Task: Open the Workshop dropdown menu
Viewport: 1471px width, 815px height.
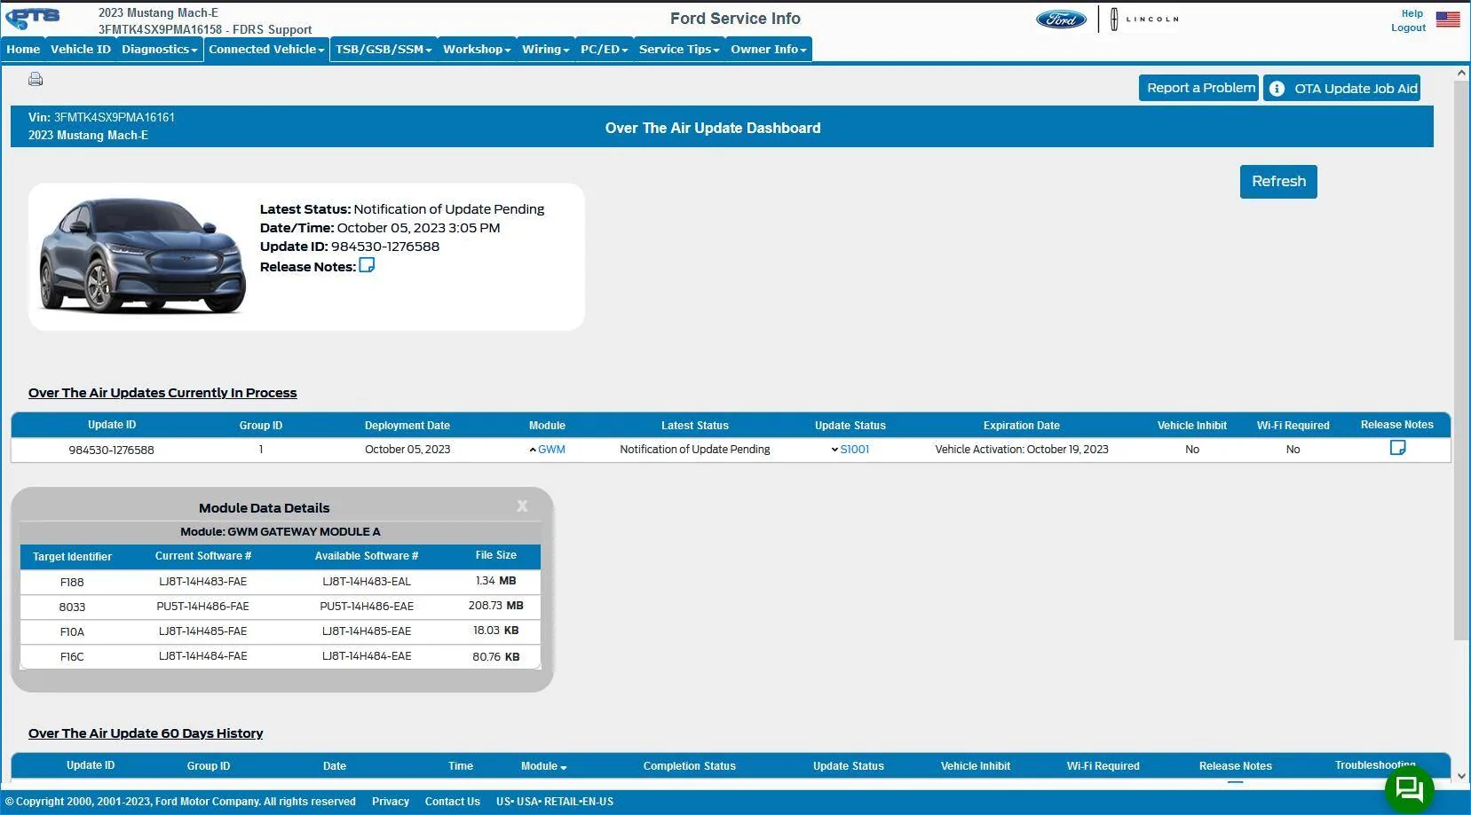Action: point(477,50)
